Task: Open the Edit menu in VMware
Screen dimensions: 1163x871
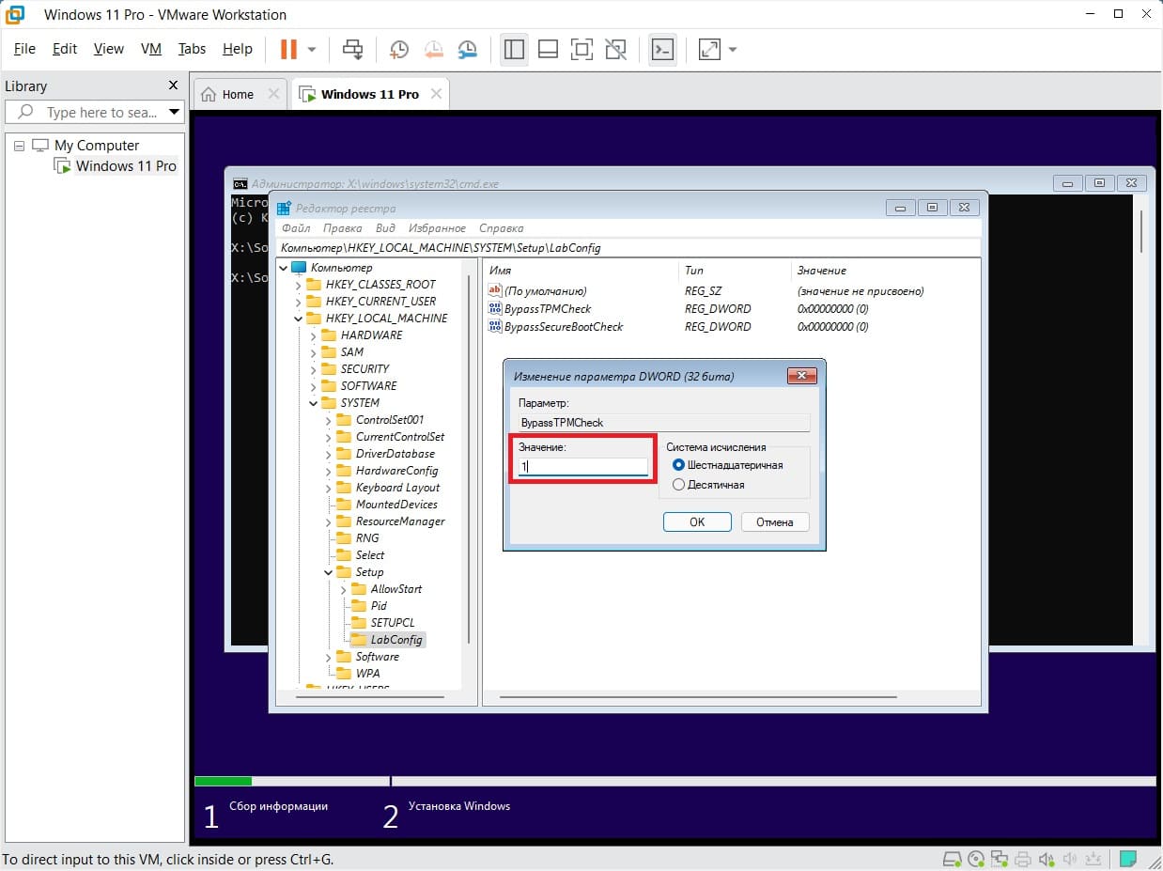Action: [65, 49]
